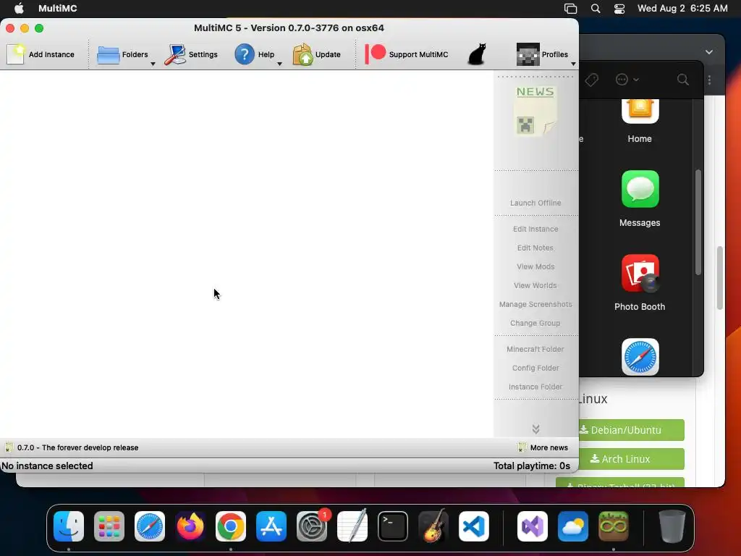The width and height of the screenshot is (741, 556).
Task: Click Edit Instance
Action: [x=535, y=229]
